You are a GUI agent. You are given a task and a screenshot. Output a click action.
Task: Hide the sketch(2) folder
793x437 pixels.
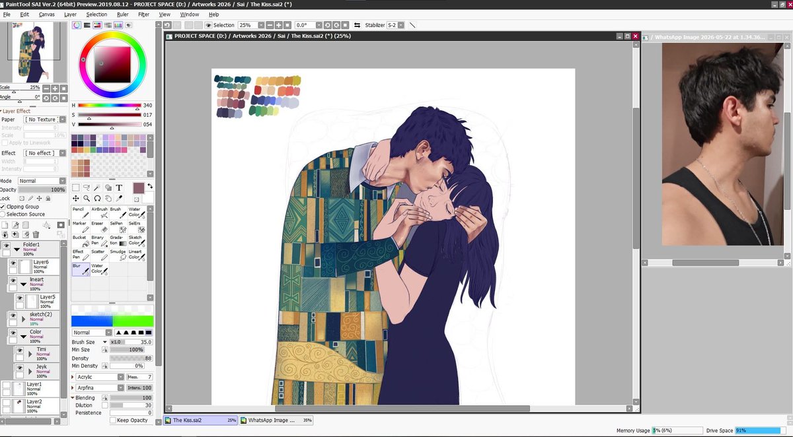(13, 316)
